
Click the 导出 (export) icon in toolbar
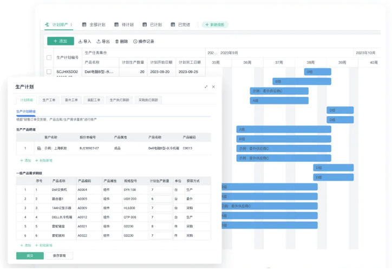(99, 41)
